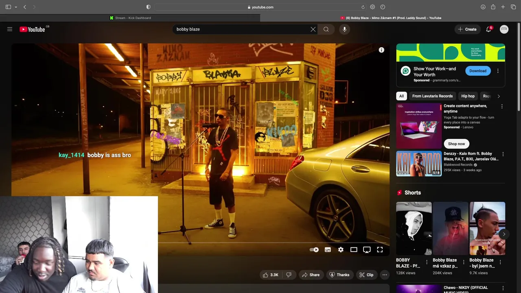This screenshot has width=521, height=293.
Task: Start voice search with the microphone
Action: (x=344, y=29)
